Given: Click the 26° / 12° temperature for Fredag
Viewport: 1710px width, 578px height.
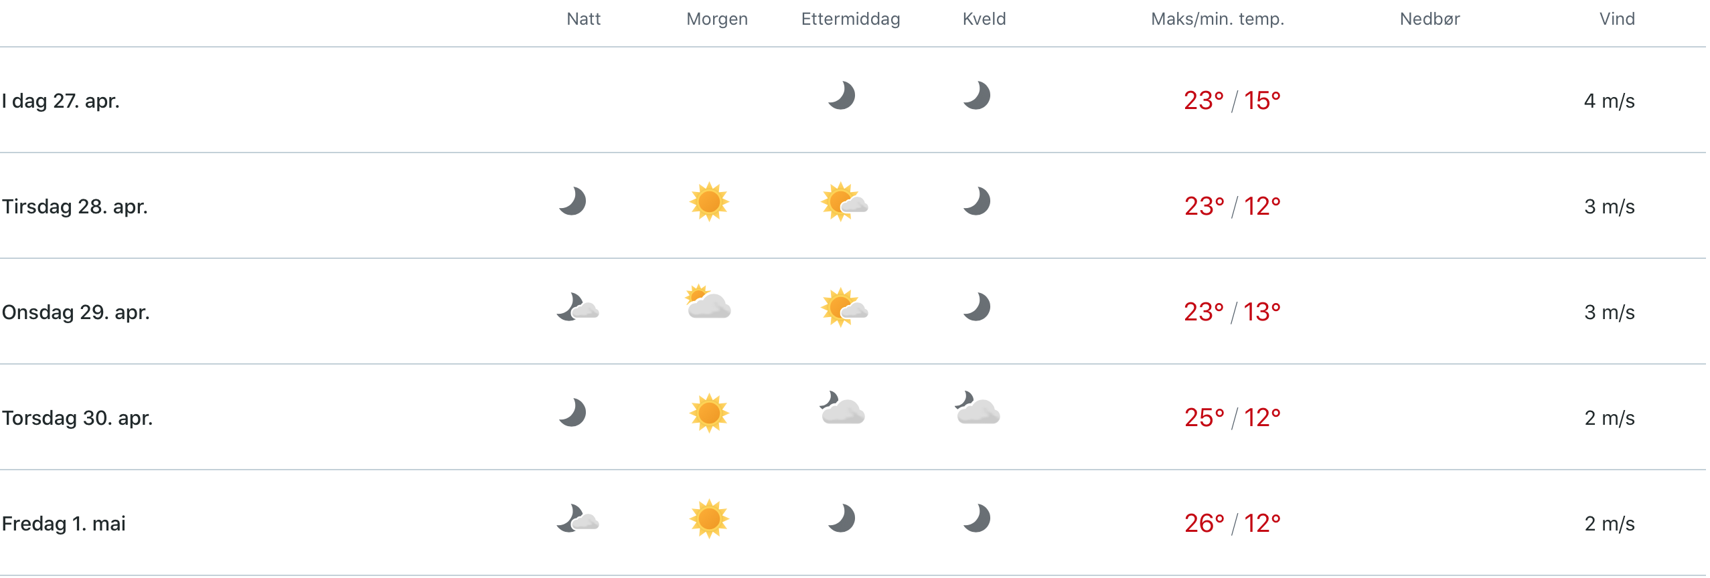Looking at the screenshot, I should [1232, 523].
